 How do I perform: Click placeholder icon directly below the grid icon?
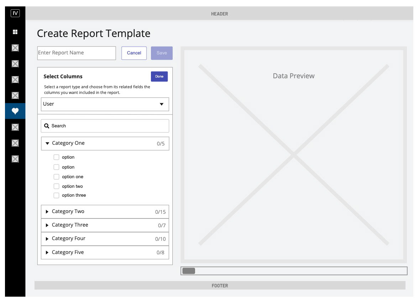15,48
